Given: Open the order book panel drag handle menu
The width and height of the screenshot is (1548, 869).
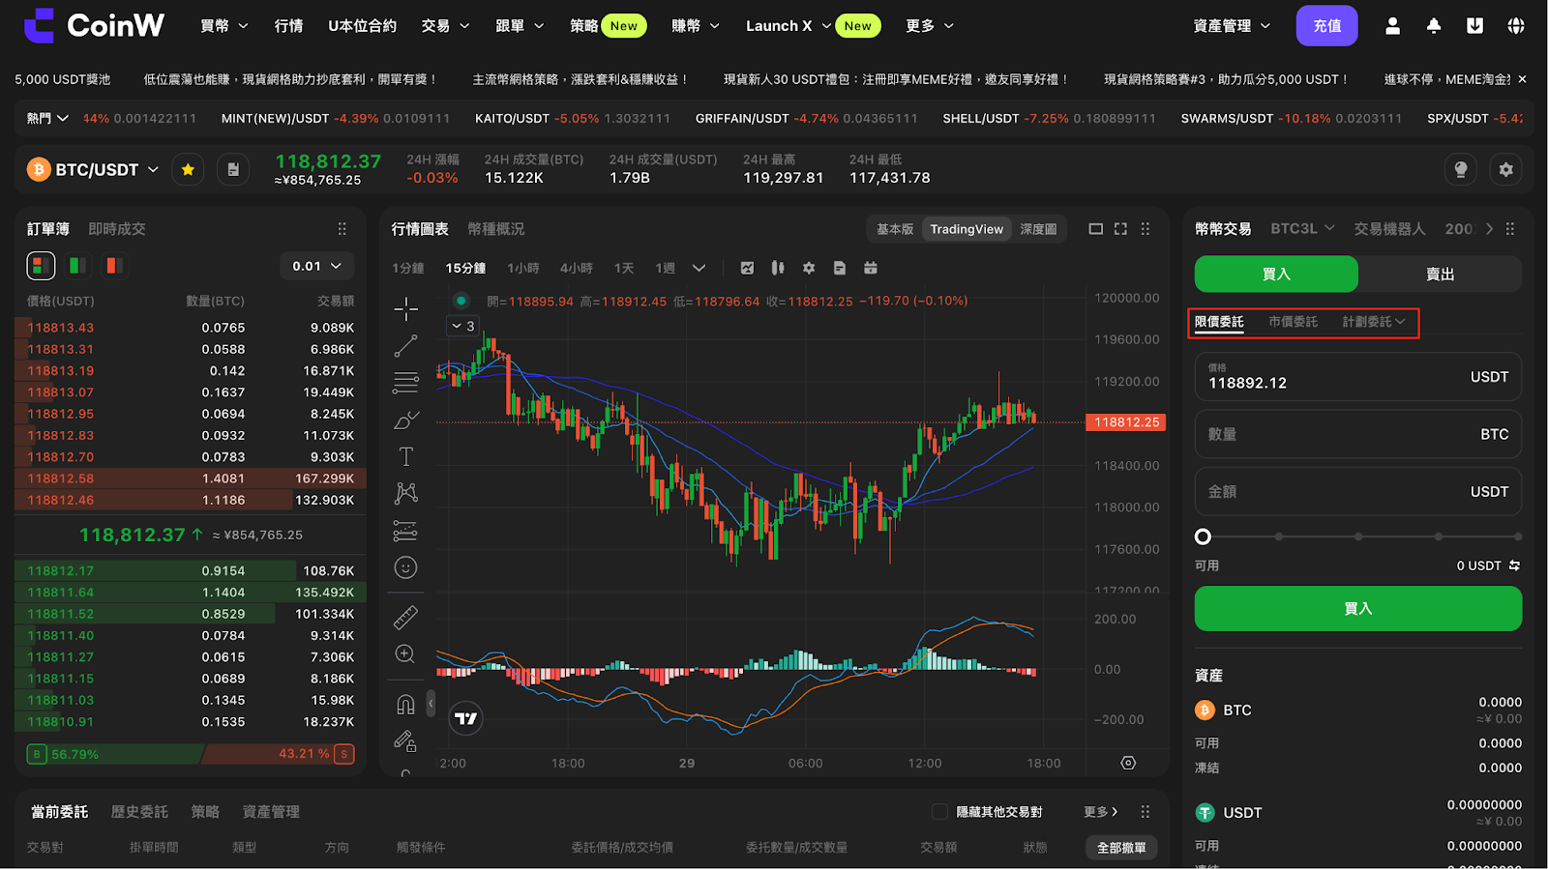Looking at the screenshot, I should pos(342,229).
